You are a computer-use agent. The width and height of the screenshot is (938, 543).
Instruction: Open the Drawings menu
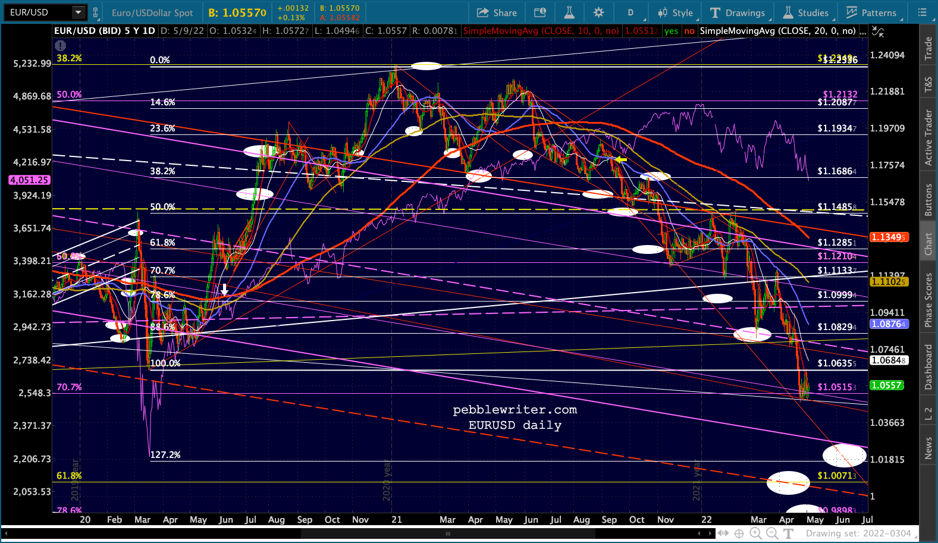pyautogui.click(x=738, y=12)
